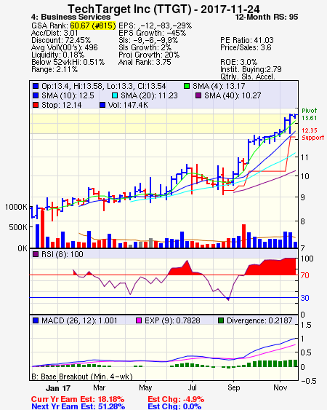Click the Avg Vol(00's): 496 text
This screenshot has height=410, width=327.
coord(65,47)
